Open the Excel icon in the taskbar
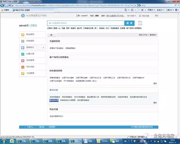 pos(12,141)
